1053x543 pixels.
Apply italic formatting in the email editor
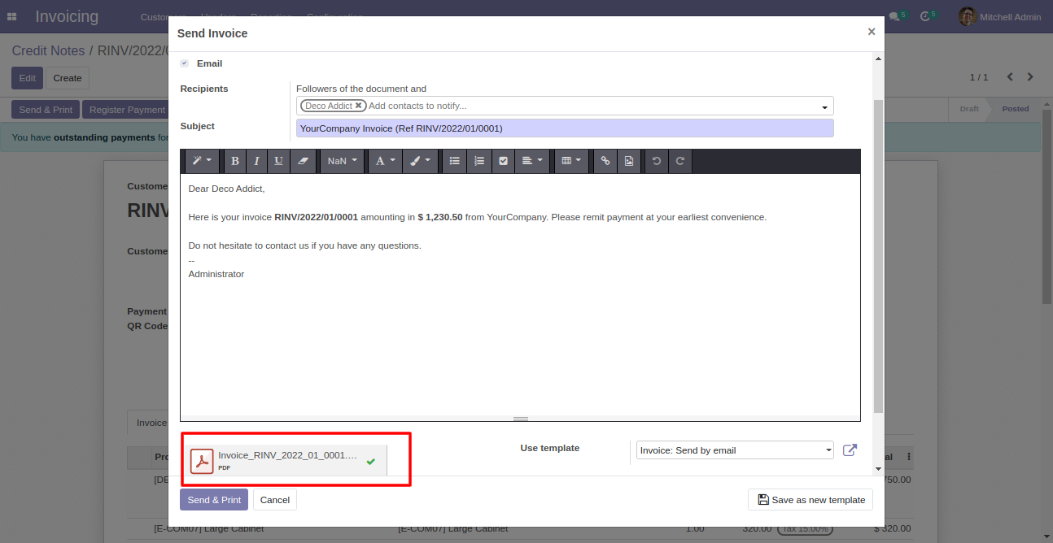coord(256,161)
